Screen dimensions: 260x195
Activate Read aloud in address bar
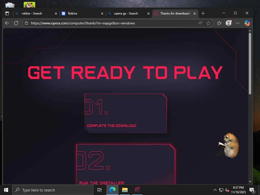click(x=200, y=23)
